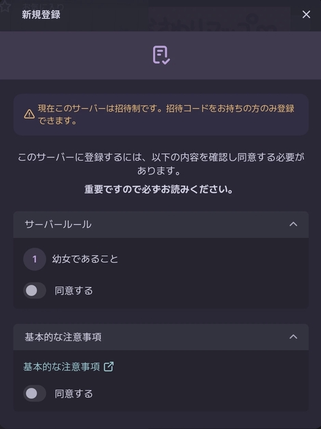Click the document checkmark icon in banner
This screenshot has width=321, height=429.
[161, 55]
